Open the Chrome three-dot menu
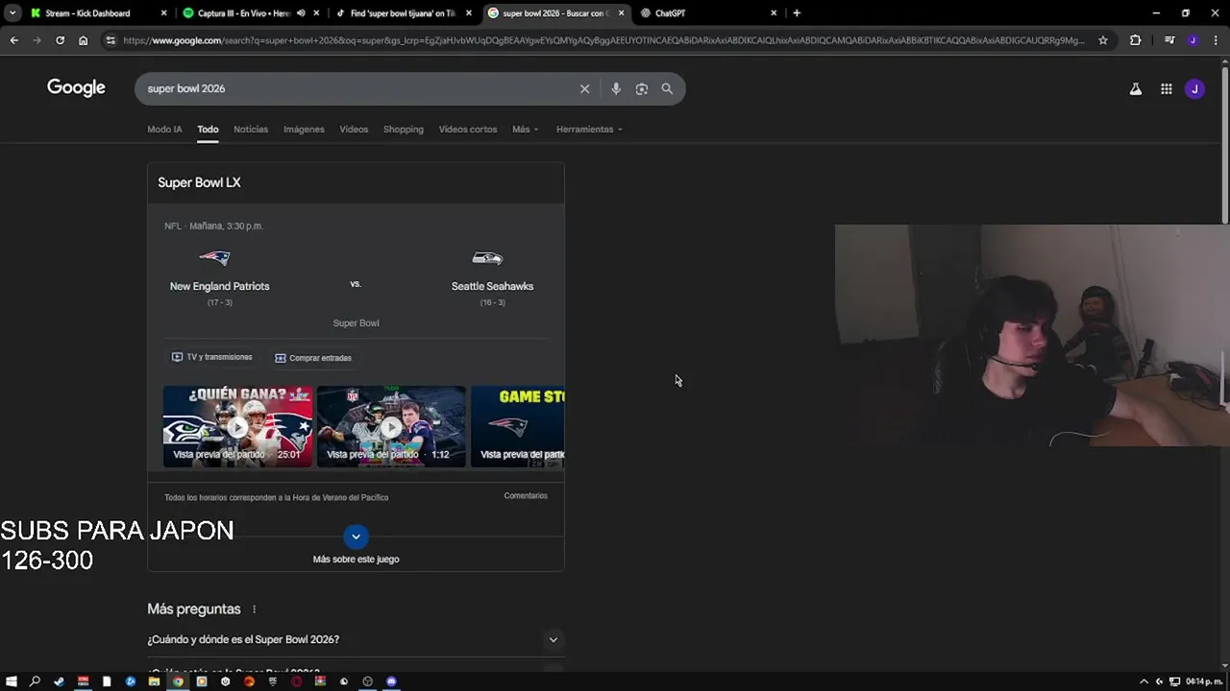 1216,40
